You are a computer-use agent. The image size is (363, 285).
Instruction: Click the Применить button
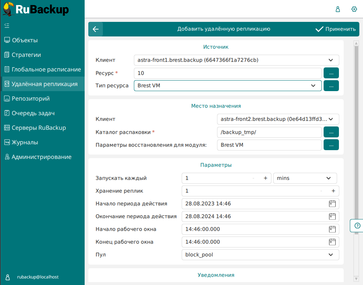[335, 29]
